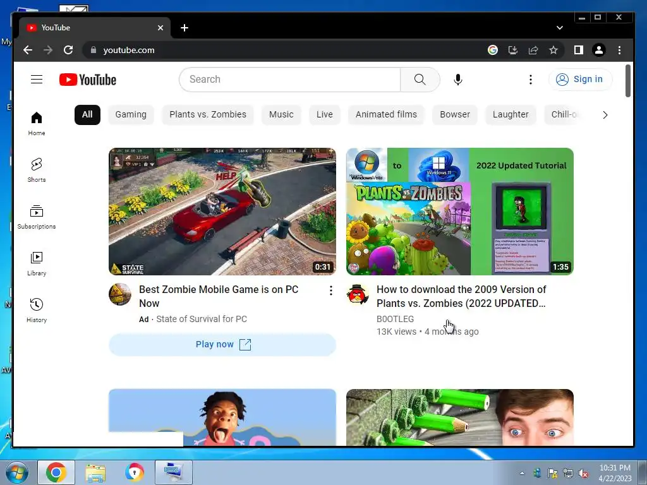Image resolution: width=647 pixels, height=485 pixels.
Task: Click the Play now ad button
Action: (x=222, y=344)
